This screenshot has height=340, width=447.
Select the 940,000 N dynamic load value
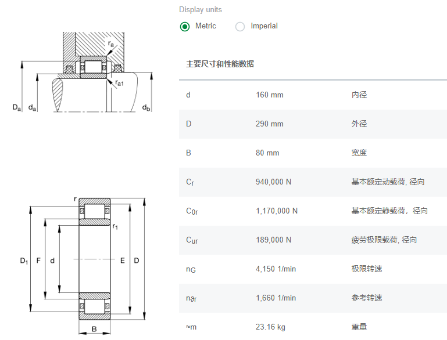point(273,182)
